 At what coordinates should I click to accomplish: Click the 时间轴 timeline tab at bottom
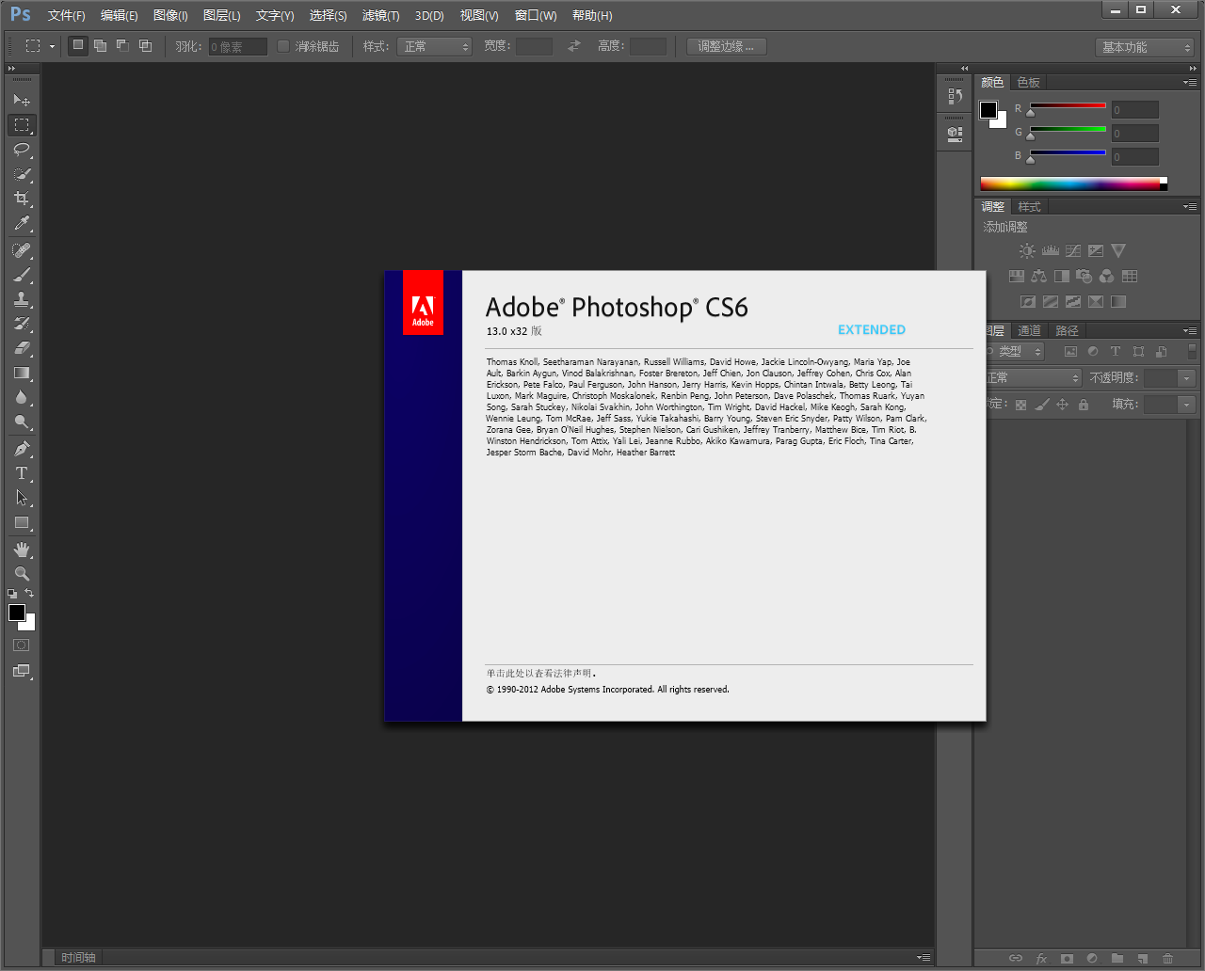tap(79, 958)
